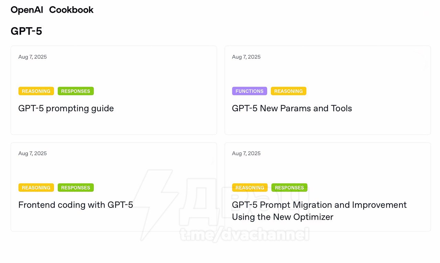440x263 pixels.
Task: Select the purple FUNCTIONS tag
Action: tap(249, 91)
